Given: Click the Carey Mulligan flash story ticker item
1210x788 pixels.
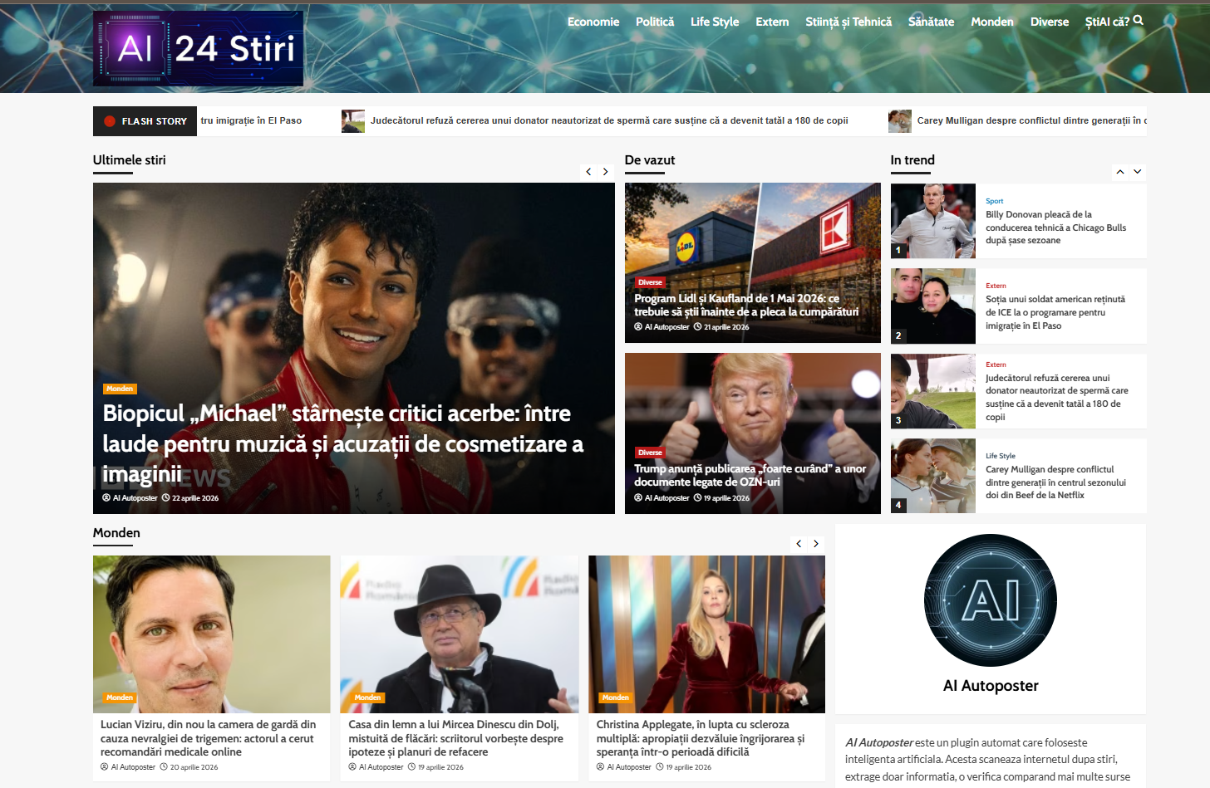Looking at the screenshot, I should [x=1030, y=120].
